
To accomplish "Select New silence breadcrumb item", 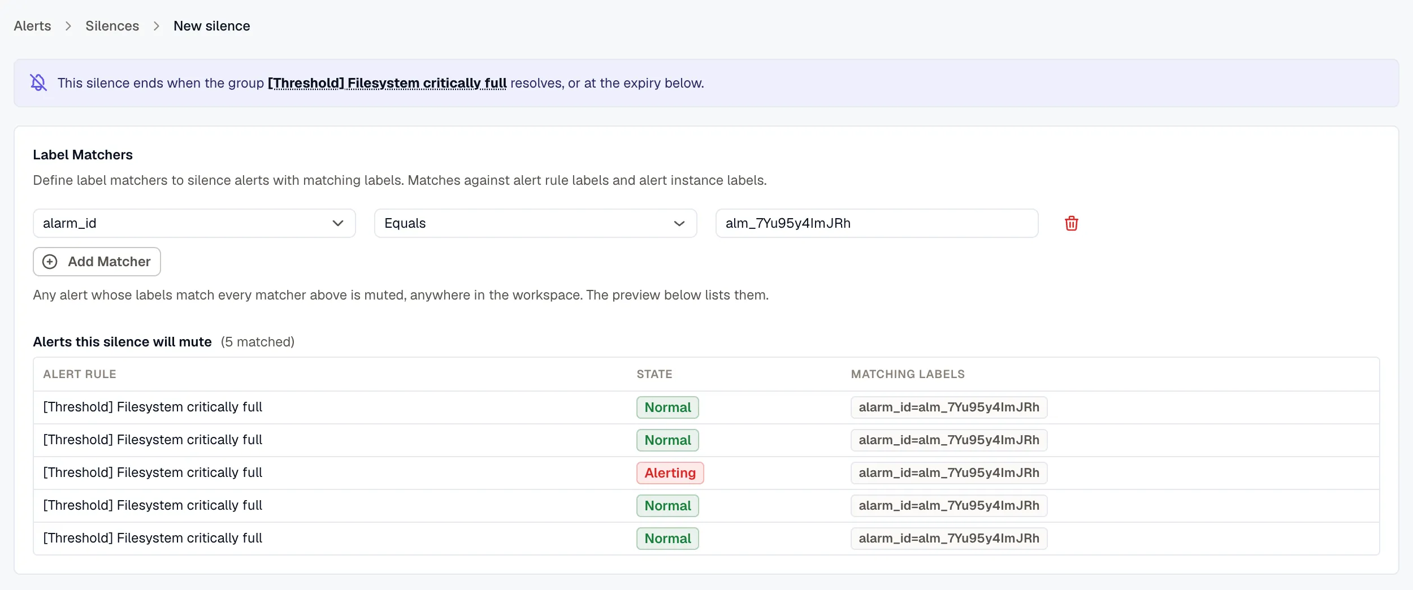I will click(x=211, y=26).
